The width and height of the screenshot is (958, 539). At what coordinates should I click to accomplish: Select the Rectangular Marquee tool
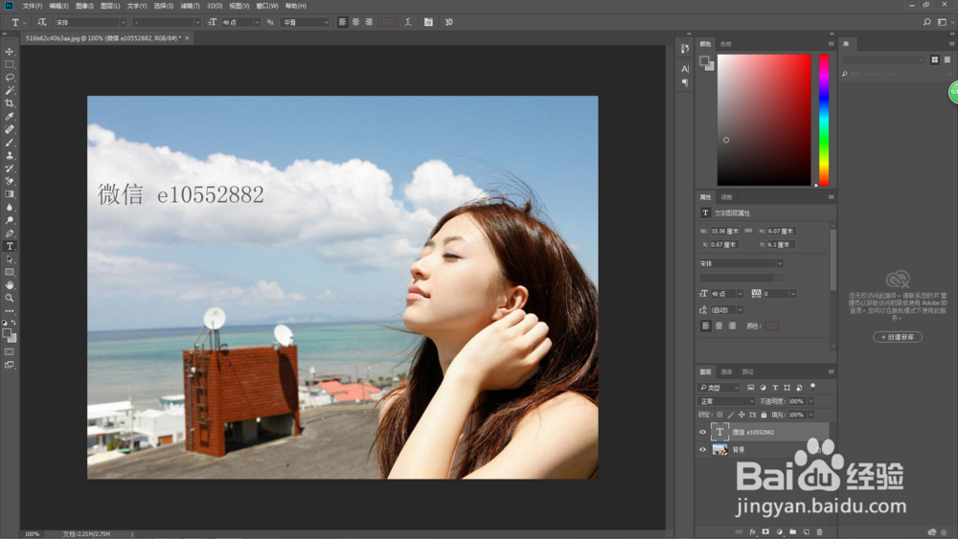pyautogui.click(x=10, y=64)
